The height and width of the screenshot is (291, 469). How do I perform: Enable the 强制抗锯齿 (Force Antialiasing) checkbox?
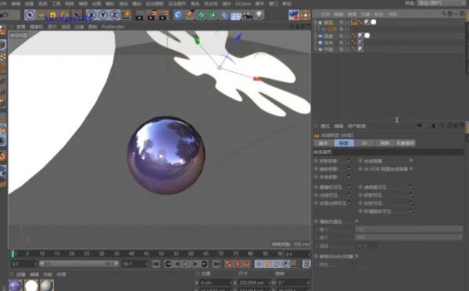(356, 221)
